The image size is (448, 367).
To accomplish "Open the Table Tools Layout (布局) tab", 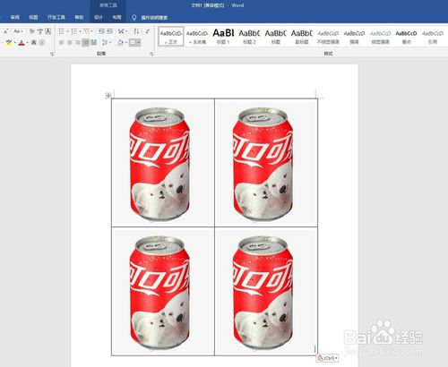I will [x=116, y=17].
